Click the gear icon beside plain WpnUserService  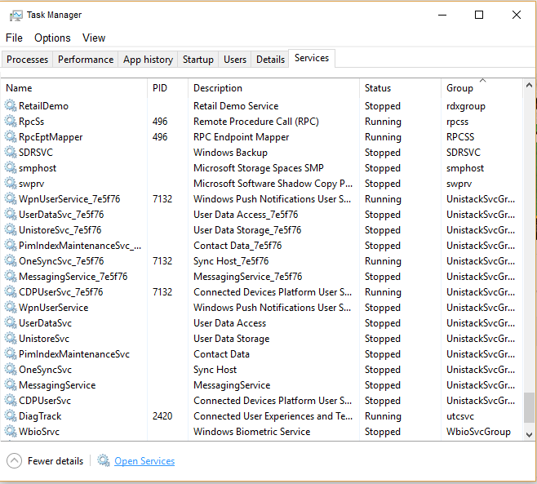(x=11, y=307)
